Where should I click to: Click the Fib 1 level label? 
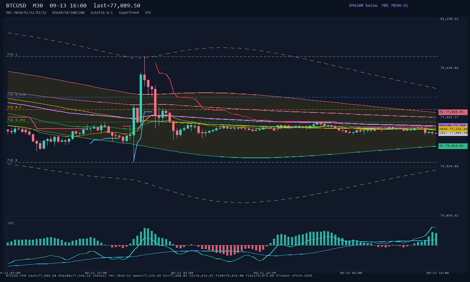[x=12, y=54]
